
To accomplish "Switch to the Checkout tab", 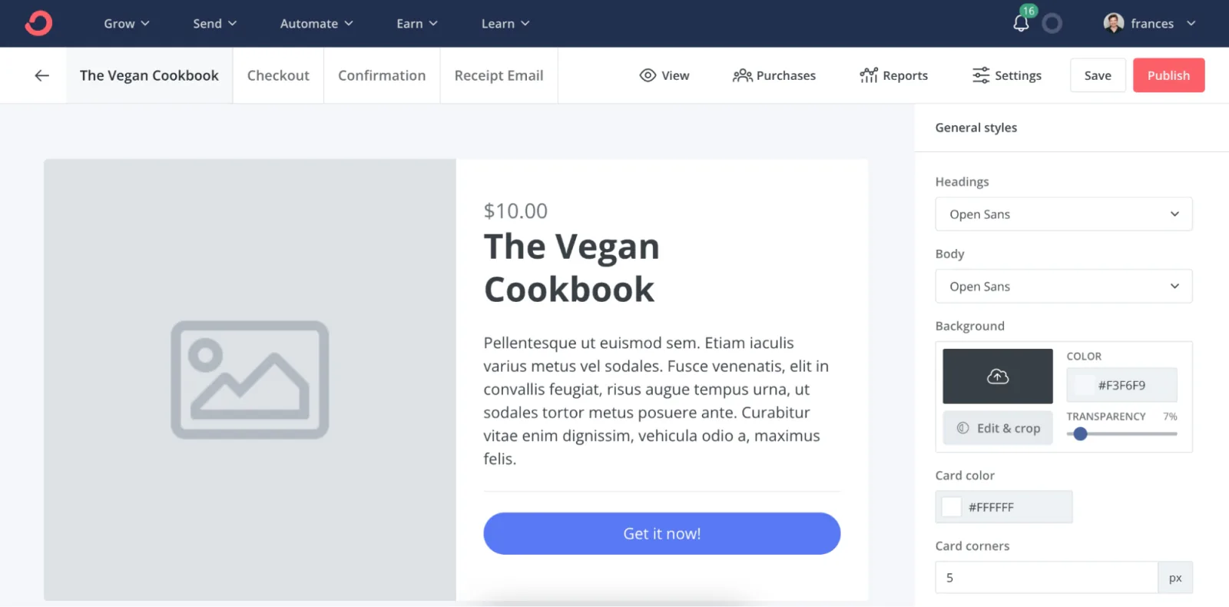I will (278, 75).
